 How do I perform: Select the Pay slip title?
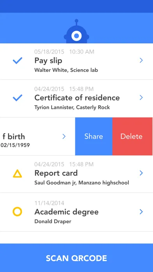(x=48, y=61)
